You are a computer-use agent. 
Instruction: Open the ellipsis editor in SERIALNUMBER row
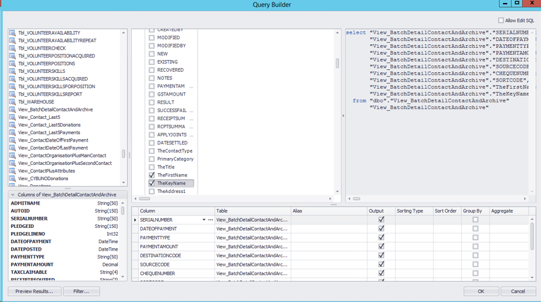(210, 219)
